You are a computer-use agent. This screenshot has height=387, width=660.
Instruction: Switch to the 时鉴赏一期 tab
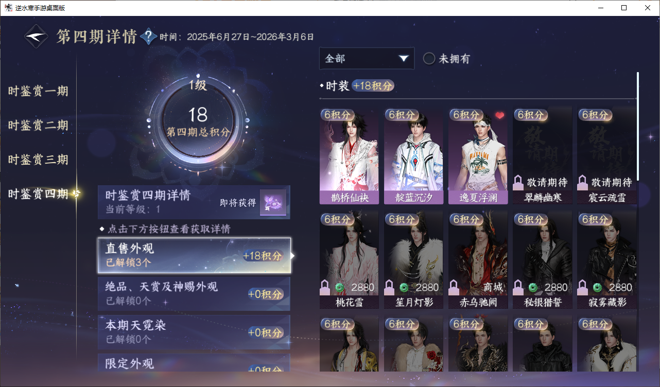click(38, 92)
